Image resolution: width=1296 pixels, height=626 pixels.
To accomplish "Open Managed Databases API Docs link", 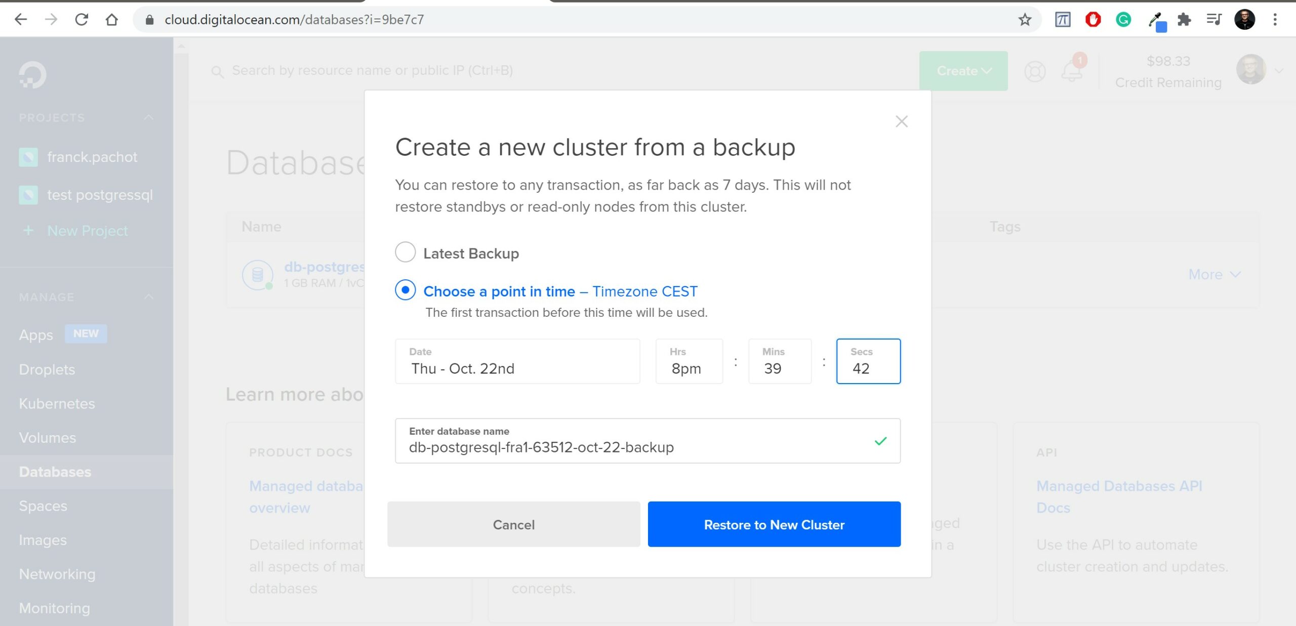I will (1119, 496).
